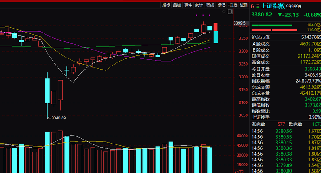This screenshot has height=173, width=321.
Task: Click the 3040.69 low price label
Action: tap(58, 118)
